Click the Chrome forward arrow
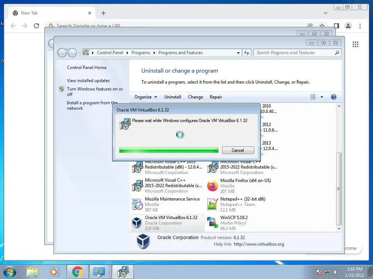The image size is (373, 279). point(25,26)
